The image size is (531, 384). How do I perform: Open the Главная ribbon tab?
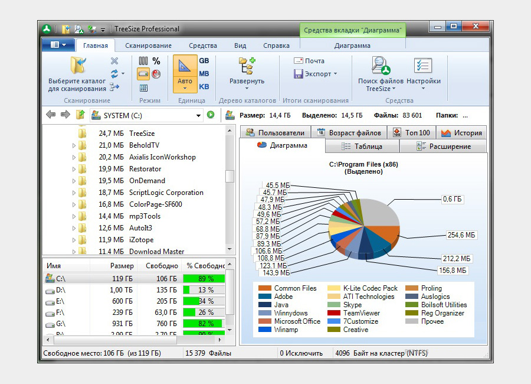click(x=96, y=45)
